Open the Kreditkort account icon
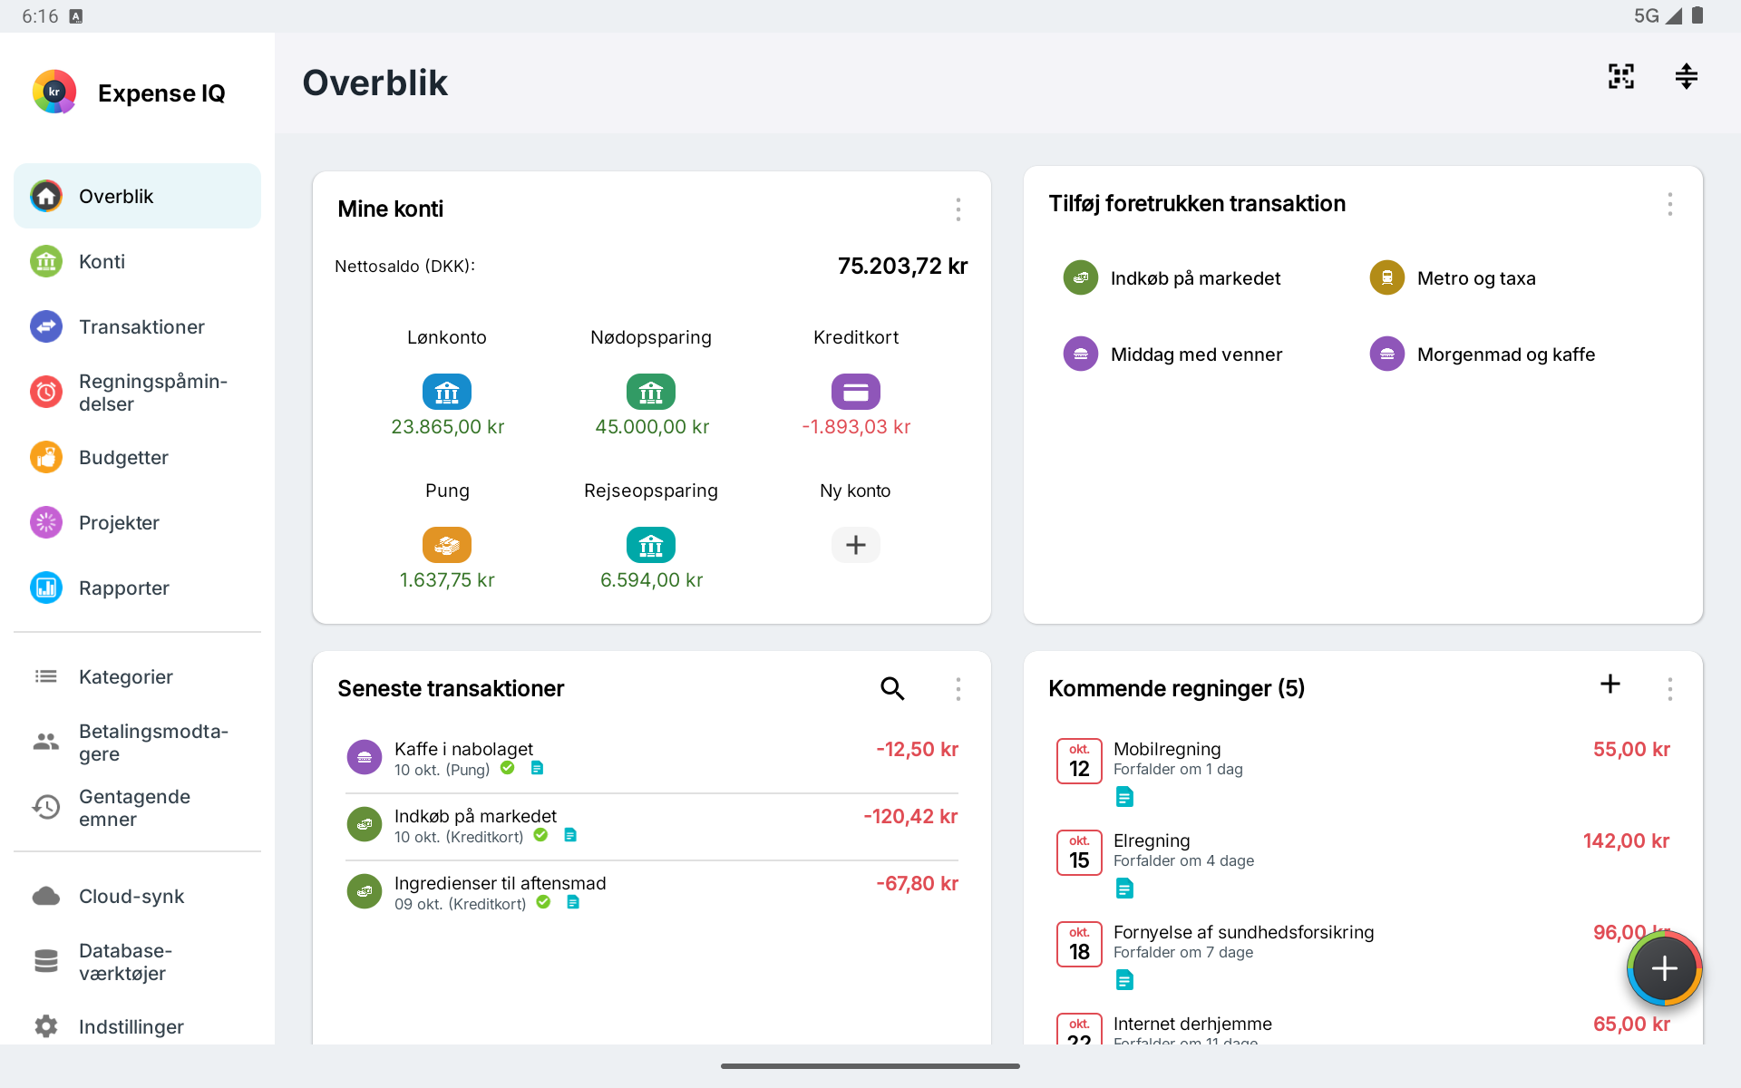1741x1088 pixels. [856, 392]
